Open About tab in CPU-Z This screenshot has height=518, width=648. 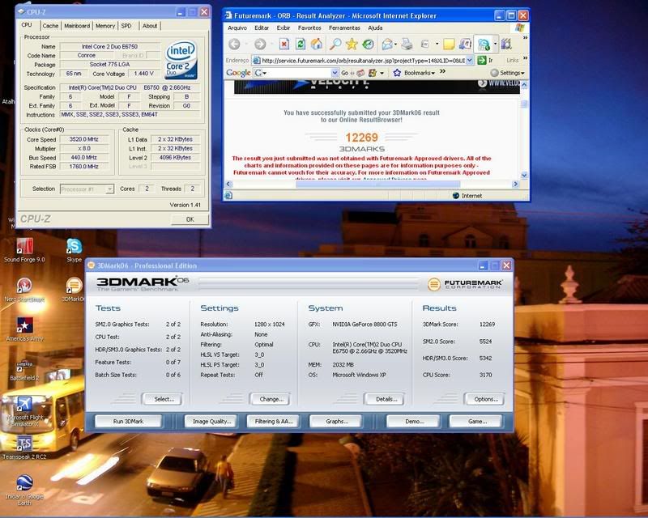(x=150, y=26)
